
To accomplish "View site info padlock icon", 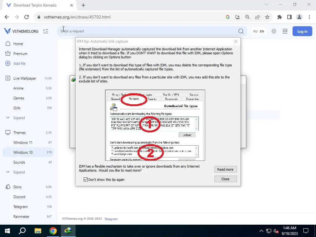I will [39, 17].
